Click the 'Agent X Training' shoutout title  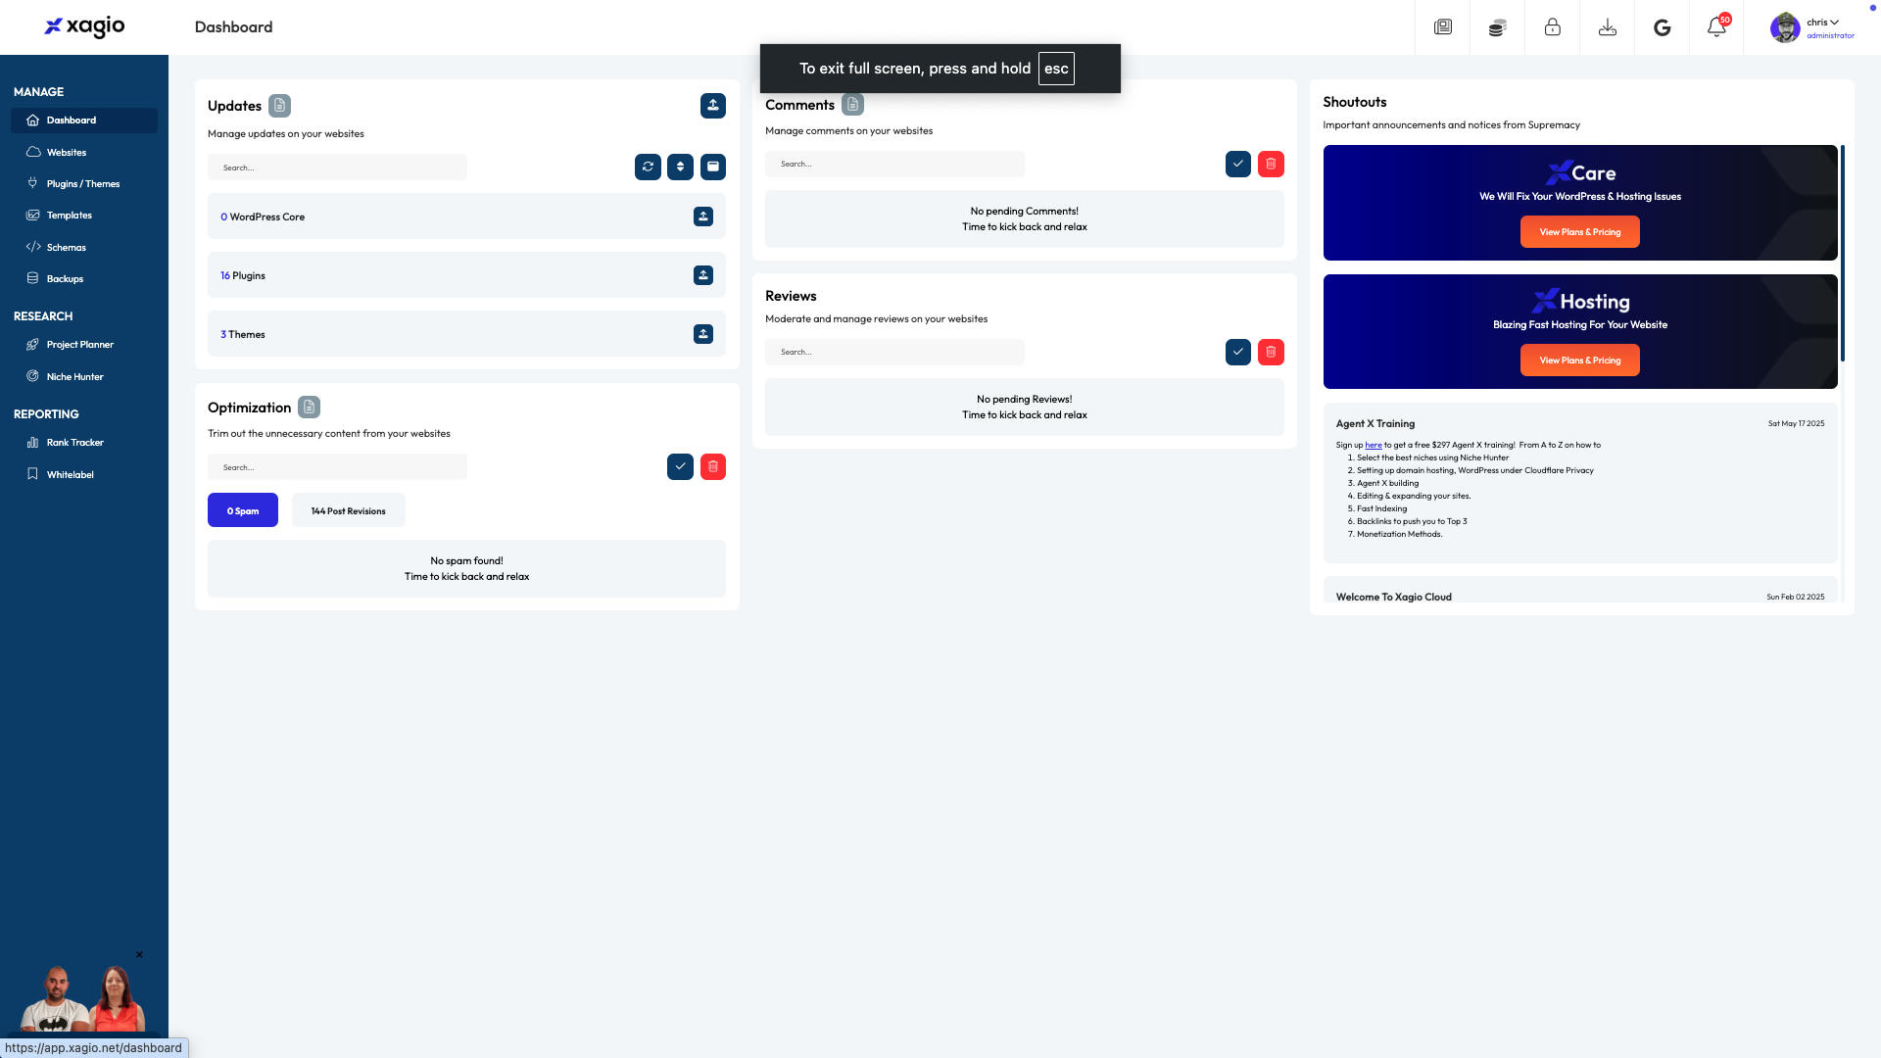click(x=1375, y=423)
